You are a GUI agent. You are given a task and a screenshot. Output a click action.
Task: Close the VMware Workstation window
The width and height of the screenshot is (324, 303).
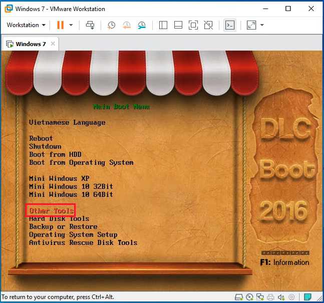coord(311,9)
